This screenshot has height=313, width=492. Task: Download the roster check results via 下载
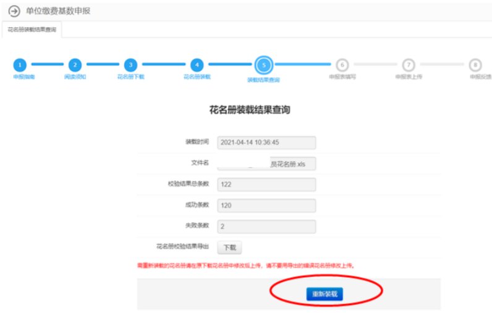pyautogui.click(x=230, y=248)
